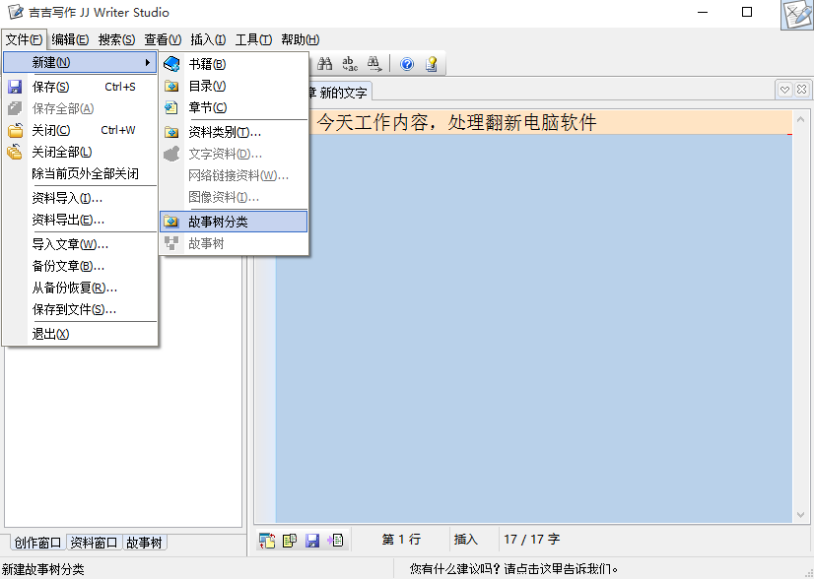Switch to the 故事树 bottom tab
Image resolution: width=814 pixels, height=579 pixels.
coord(144,542)
